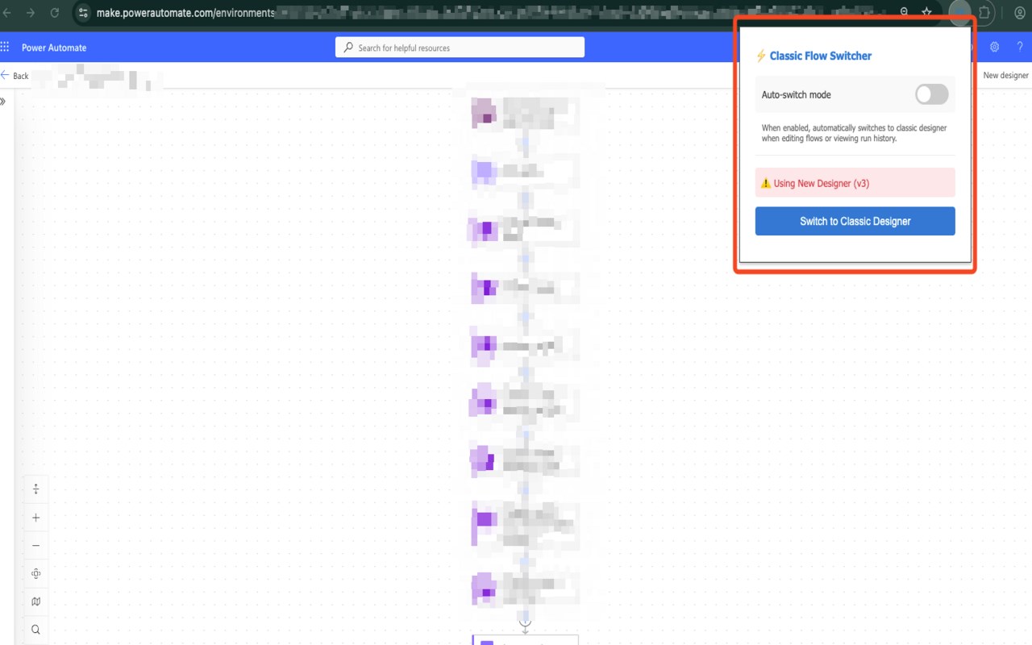Open the browser profile menu

click(x=1019, y=13)
